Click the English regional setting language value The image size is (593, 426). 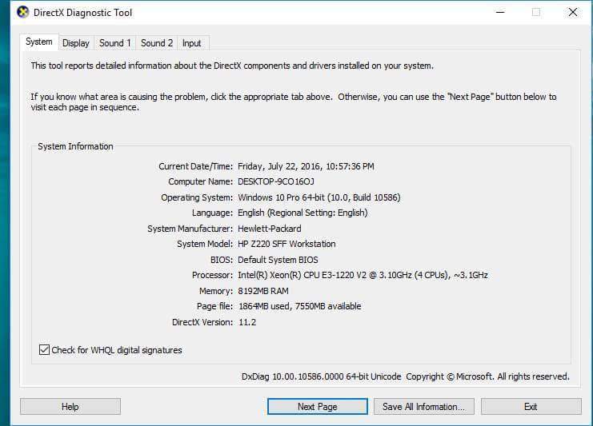[x=303, y=213]
